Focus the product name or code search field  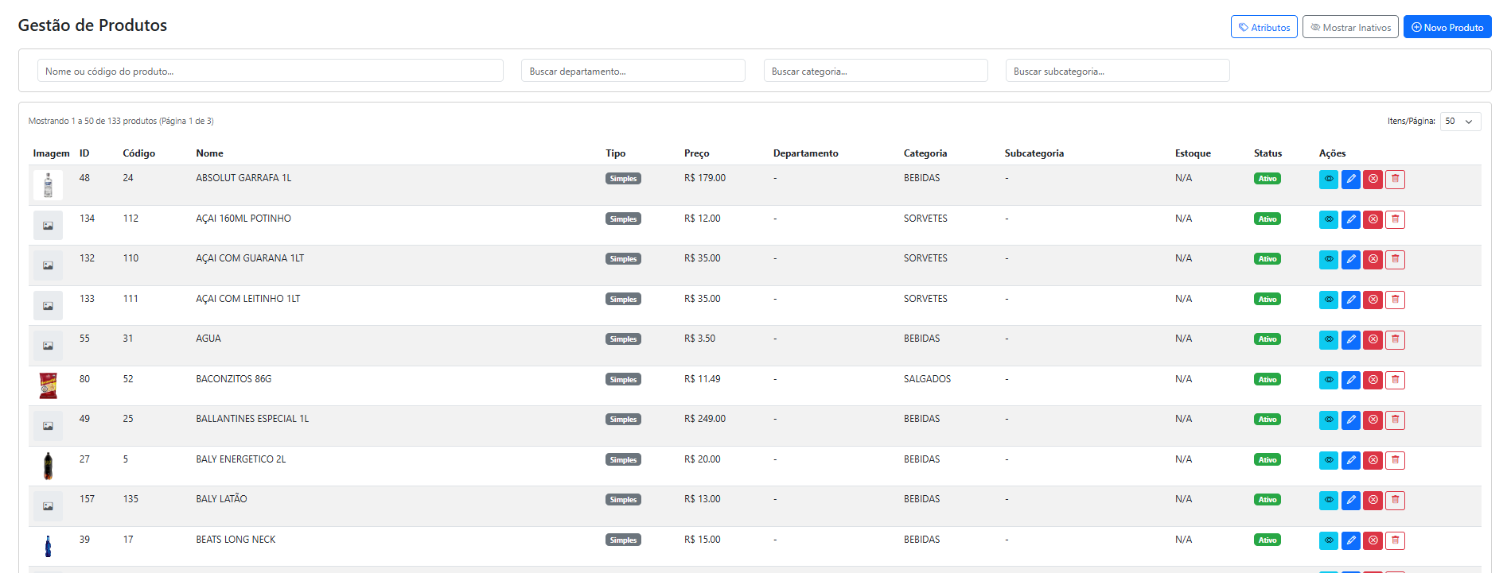click(x=270, y=72)
